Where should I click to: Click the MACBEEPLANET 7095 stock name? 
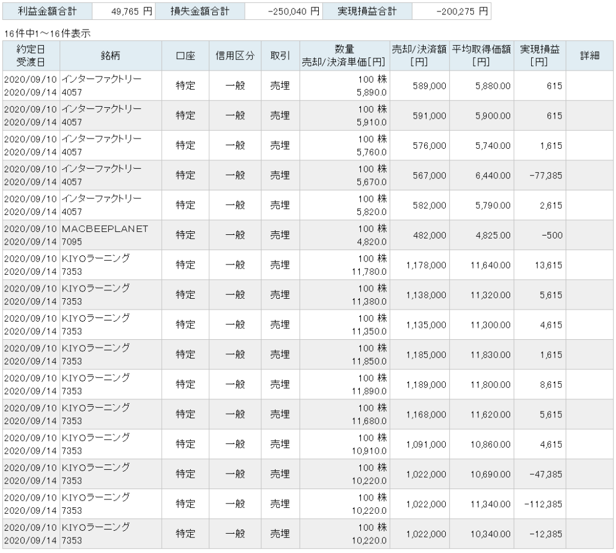[104, 235]
